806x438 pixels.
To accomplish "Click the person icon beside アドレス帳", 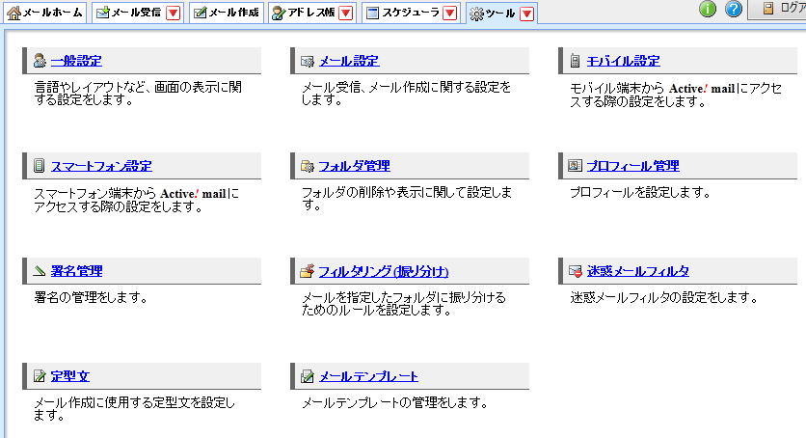I will [x=279, y=13].
